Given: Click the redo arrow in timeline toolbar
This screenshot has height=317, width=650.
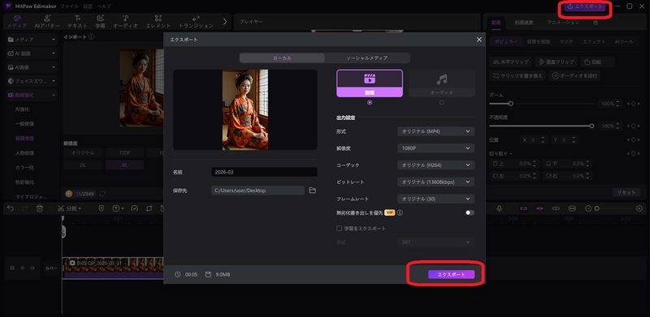Looking at the screenshot, I should pos(24,208).
